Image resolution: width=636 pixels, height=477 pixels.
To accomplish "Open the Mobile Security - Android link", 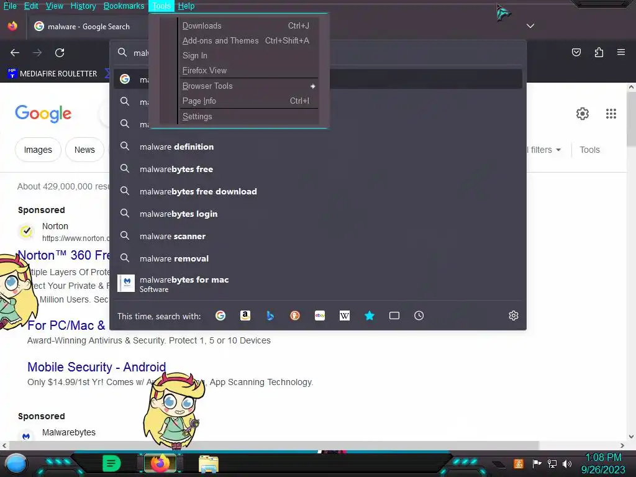I will coord(96,367).
